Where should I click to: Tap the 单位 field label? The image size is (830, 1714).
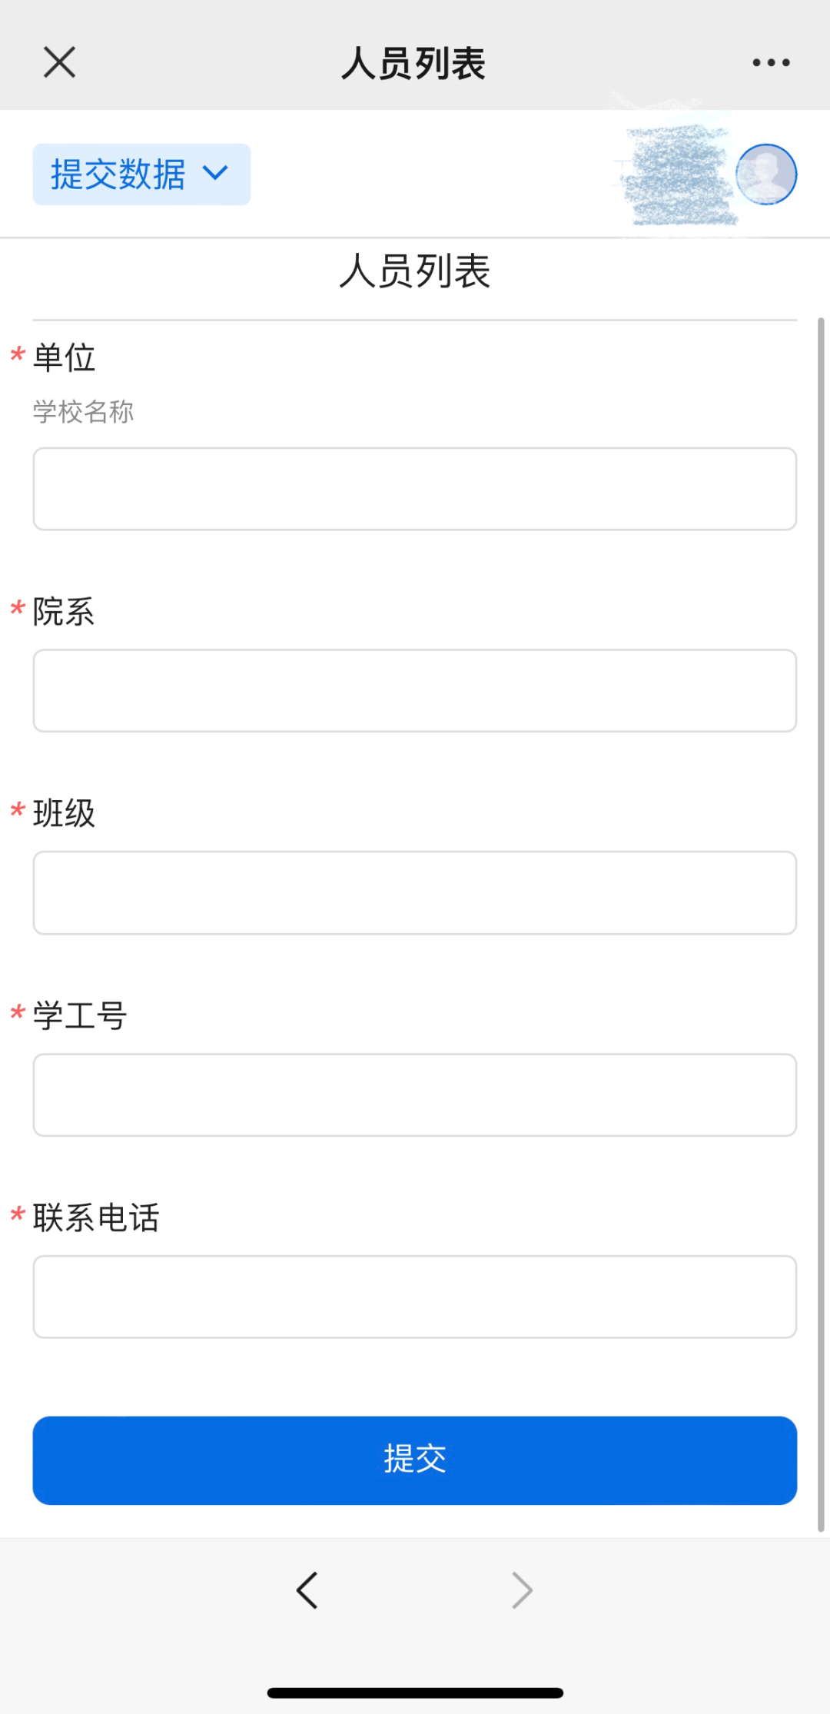coord(65,358)
